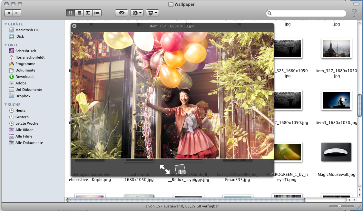The width and height of the screenshot is (363, 211).
Task: Click the balloon photo preview image
Action: [x=172, y=95]
